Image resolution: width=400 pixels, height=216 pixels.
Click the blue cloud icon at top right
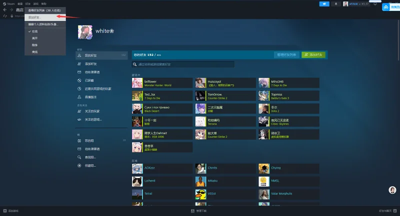[386, 7]
